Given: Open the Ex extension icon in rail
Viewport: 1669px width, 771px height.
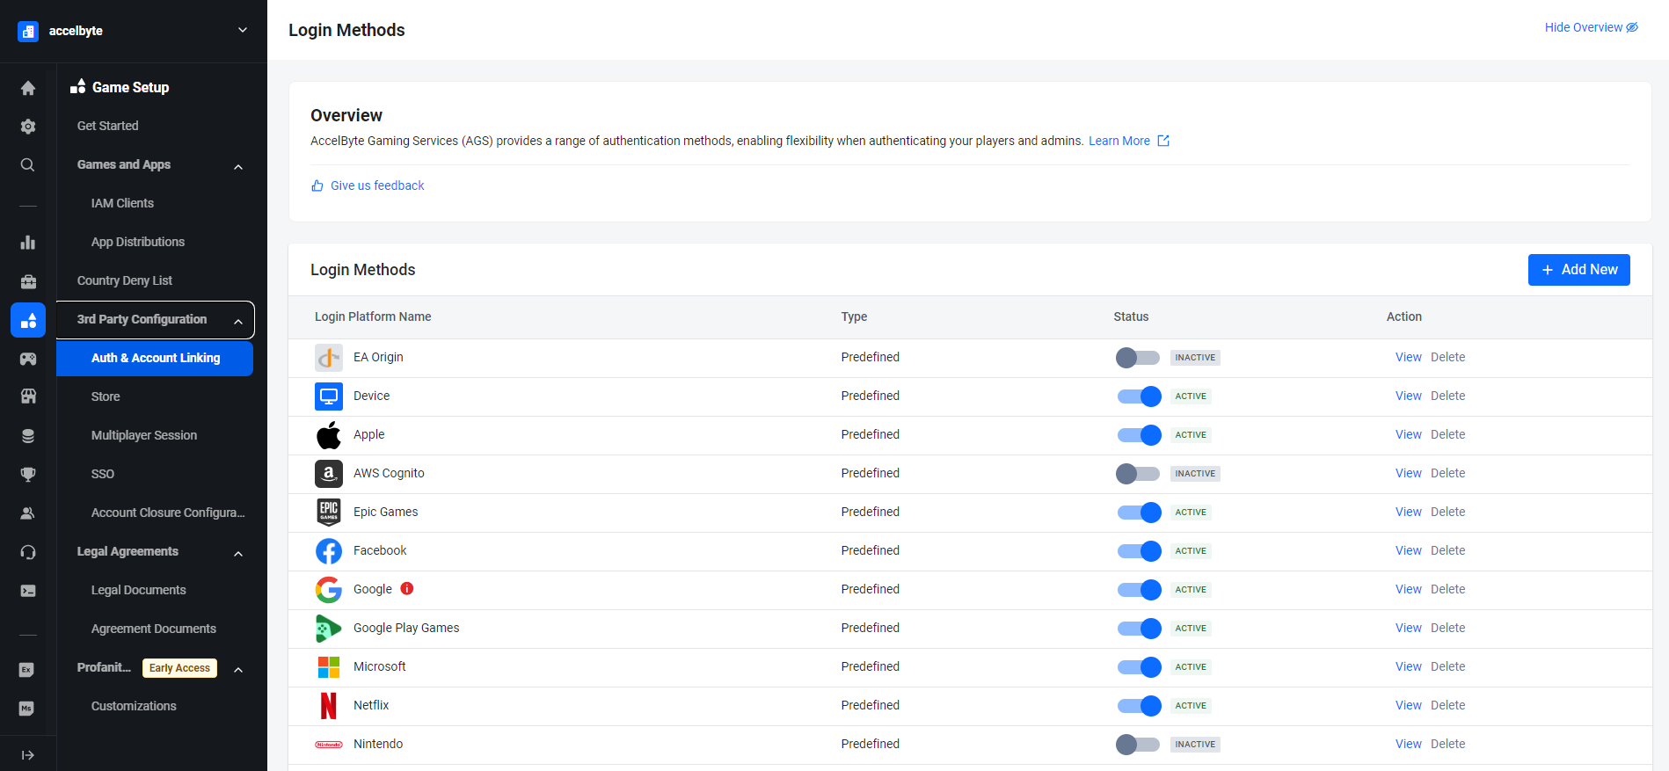Looking at the screenshot, I should tap(27, 670).
